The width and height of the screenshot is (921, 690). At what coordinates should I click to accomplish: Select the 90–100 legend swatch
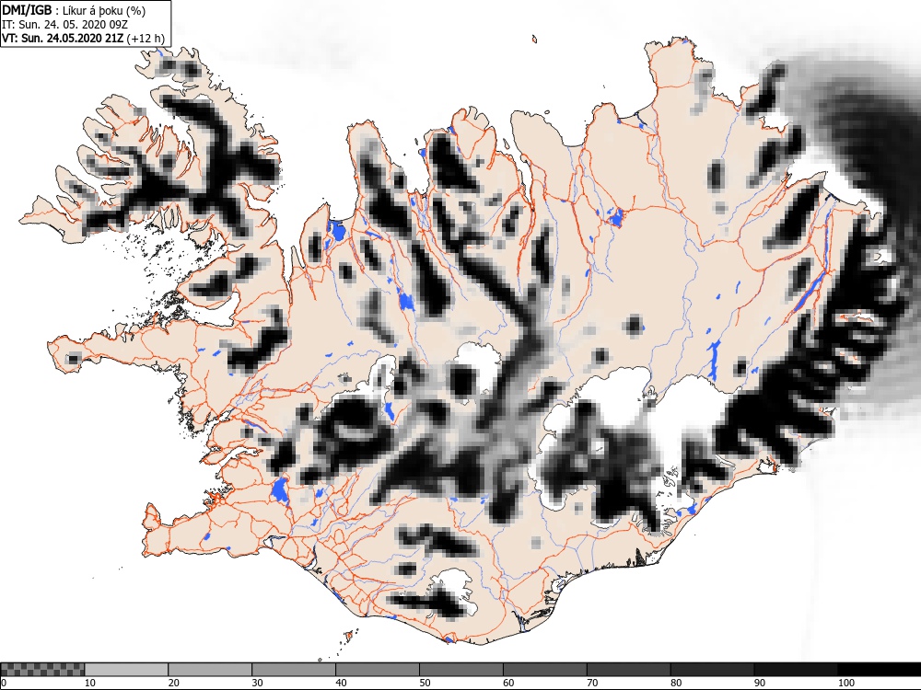pyautogui.click(x=796, y=670)
